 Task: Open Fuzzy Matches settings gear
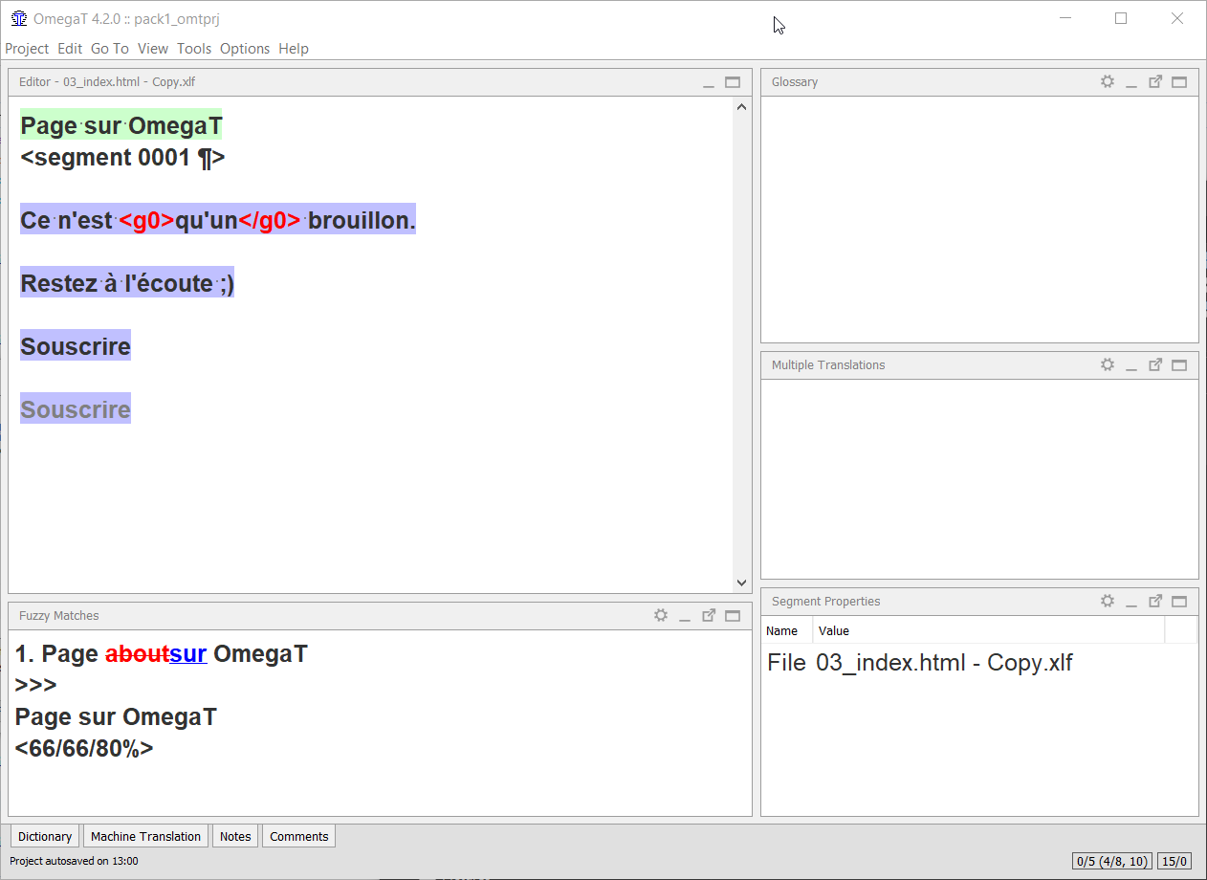point(661,616)
